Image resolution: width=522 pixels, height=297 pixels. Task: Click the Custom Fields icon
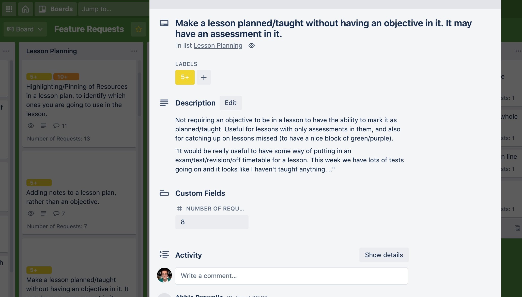click(164, 193)
